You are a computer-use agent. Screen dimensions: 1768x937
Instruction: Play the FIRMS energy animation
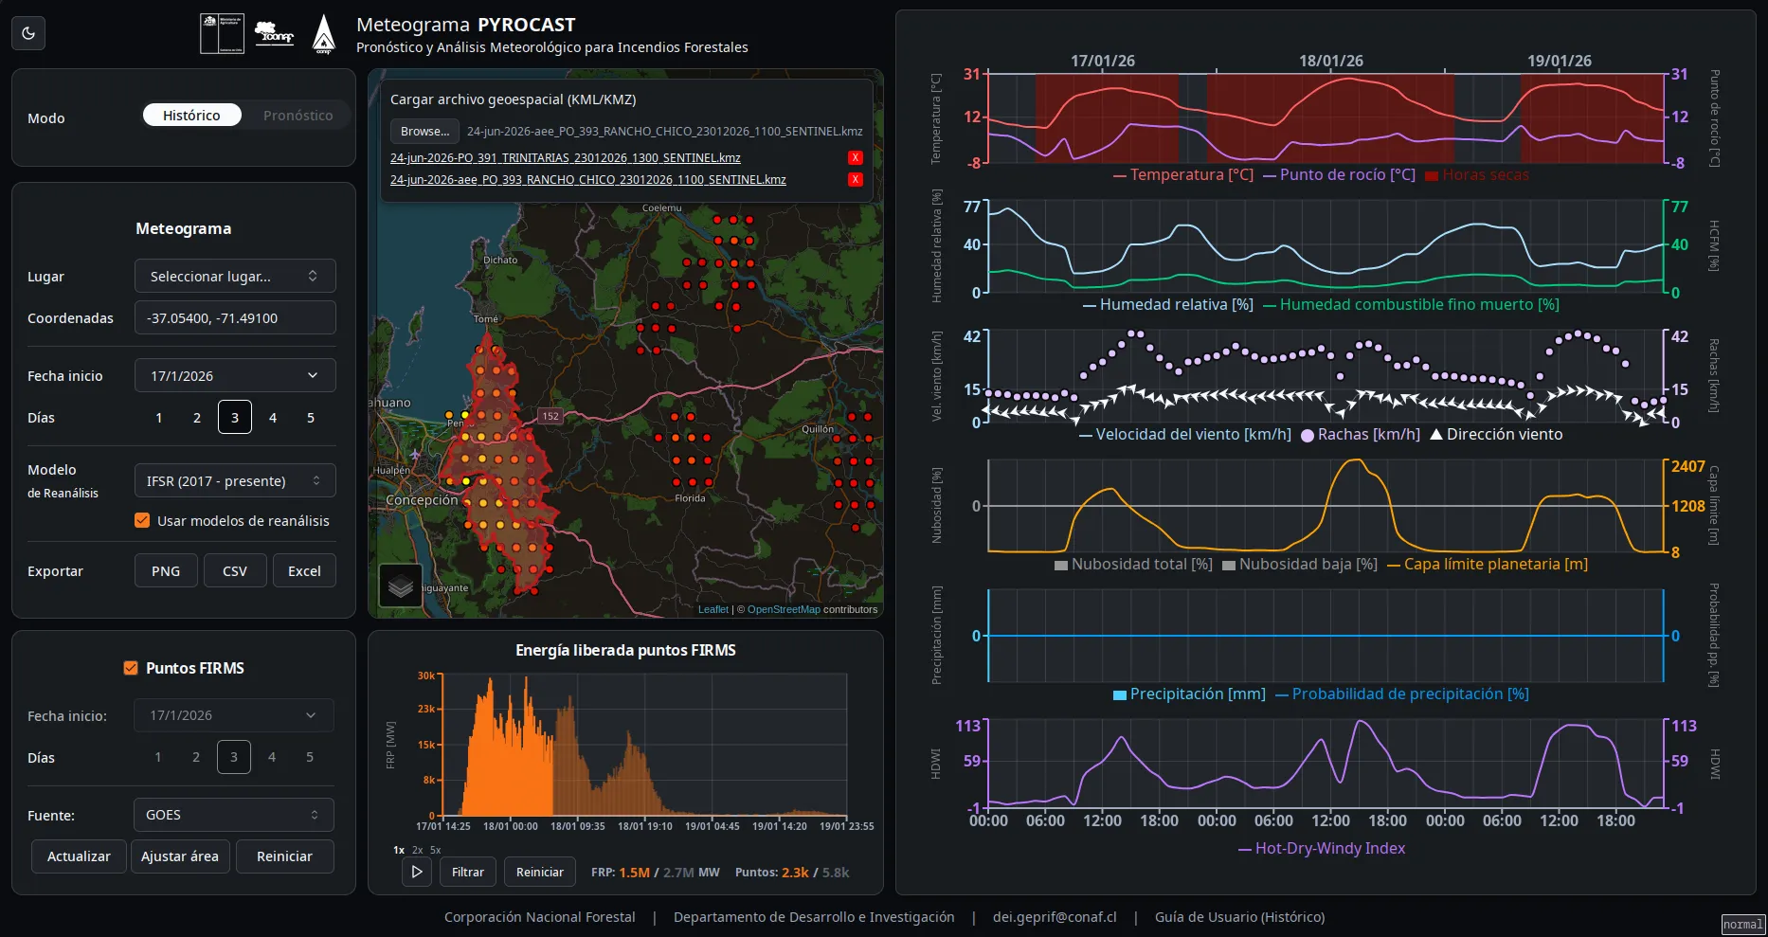[x=417, y=872]
